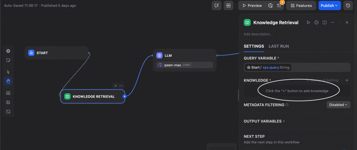Click the ENV environment variables icon
The width and height of the screenshot is (357, 150).
click(229, 6)
